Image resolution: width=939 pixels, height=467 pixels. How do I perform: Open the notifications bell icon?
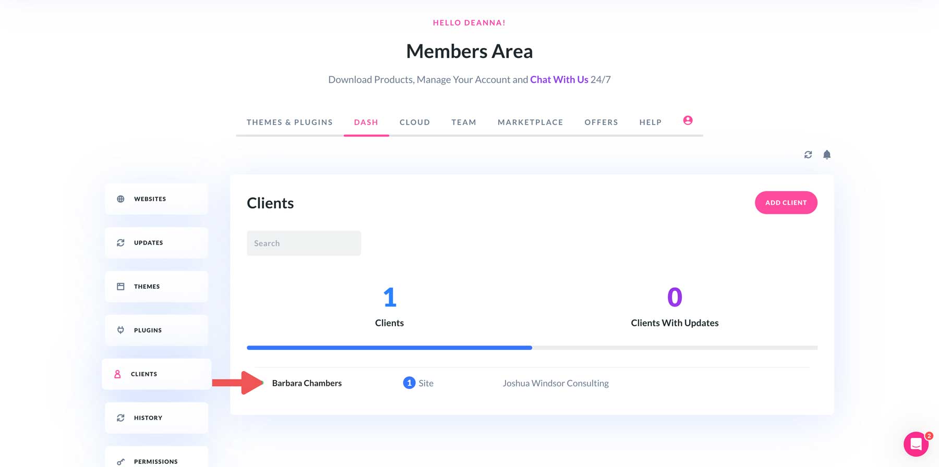pos(827,155)
